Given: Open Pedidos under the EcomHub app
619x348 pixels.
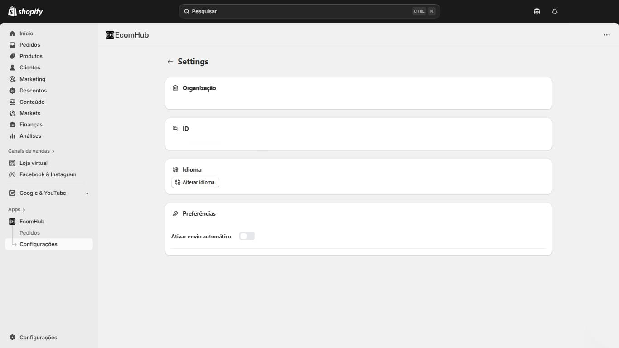Looking at the screenshot, I should (30, 233).
